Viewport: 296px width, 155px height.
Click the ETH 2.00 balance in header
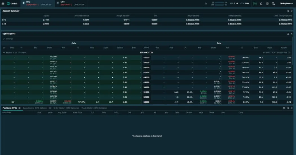(244, 4)
